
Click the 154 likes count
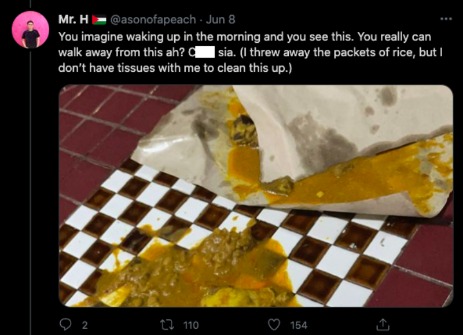click(298, 325)
